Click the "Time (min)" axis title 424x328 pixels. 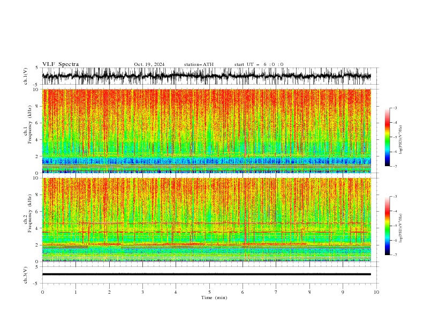[214, 297]
